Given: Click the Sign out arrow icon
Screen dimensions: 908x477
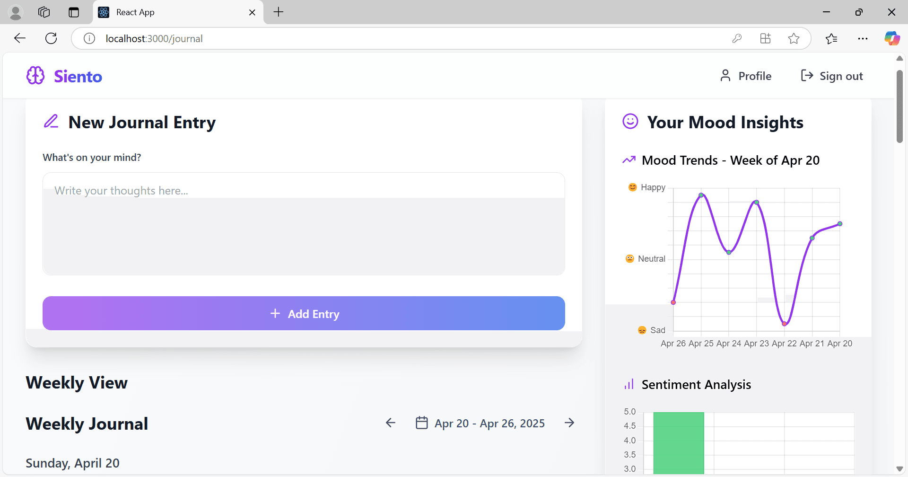Looking at the screenshot, I should pyautogui.click(x=806, y=76).
